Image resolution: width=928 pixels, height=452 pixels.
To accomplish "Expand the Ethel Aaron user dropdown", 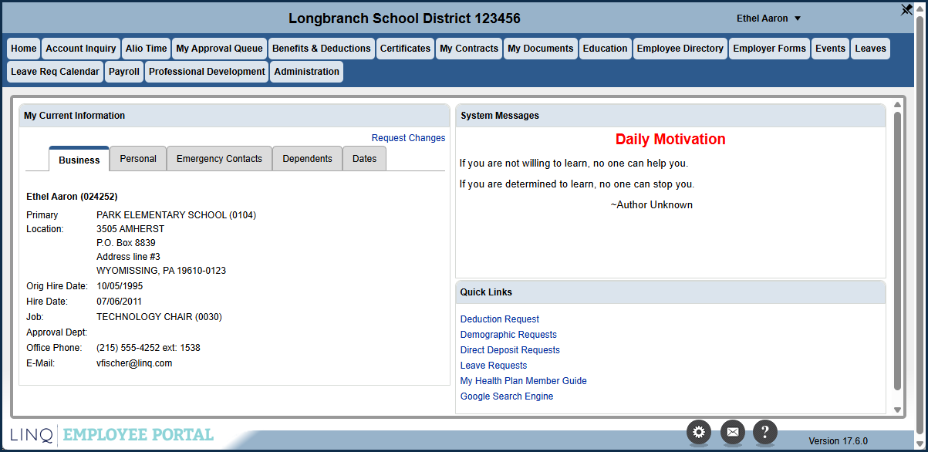I will (x=769, y=19).
